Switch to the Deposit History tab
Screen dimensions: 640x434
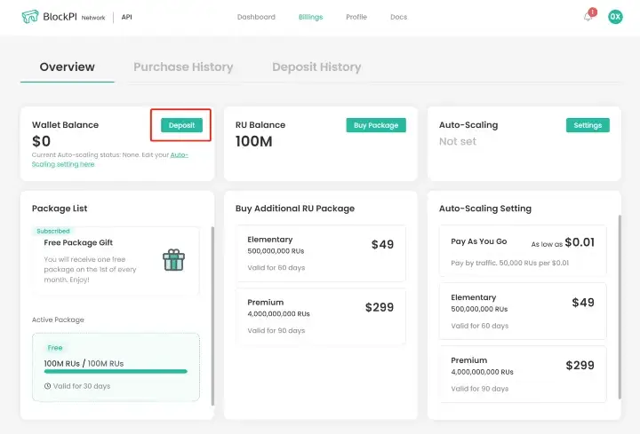316,67
